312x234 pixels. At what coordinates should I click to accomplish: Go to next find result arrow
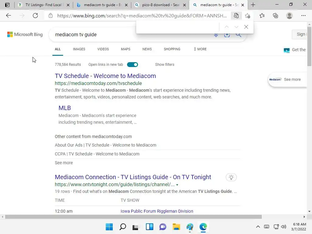(x=236, y=27)
